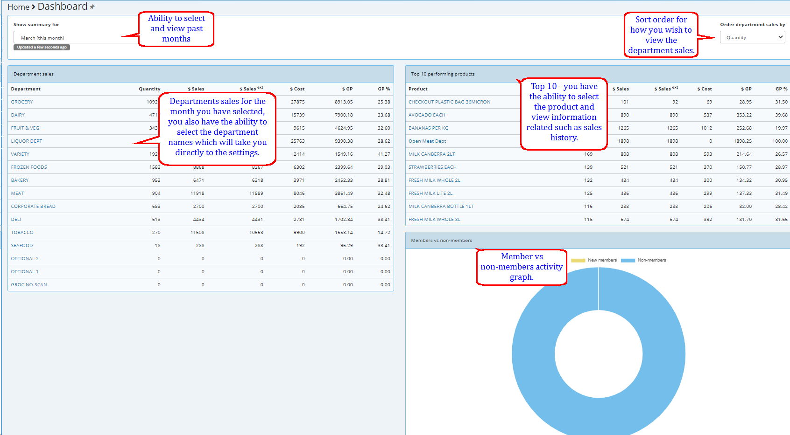
Task: Click the pin icon beside Dashboard title
Action: pyautogui.click(x=92, y=7)
